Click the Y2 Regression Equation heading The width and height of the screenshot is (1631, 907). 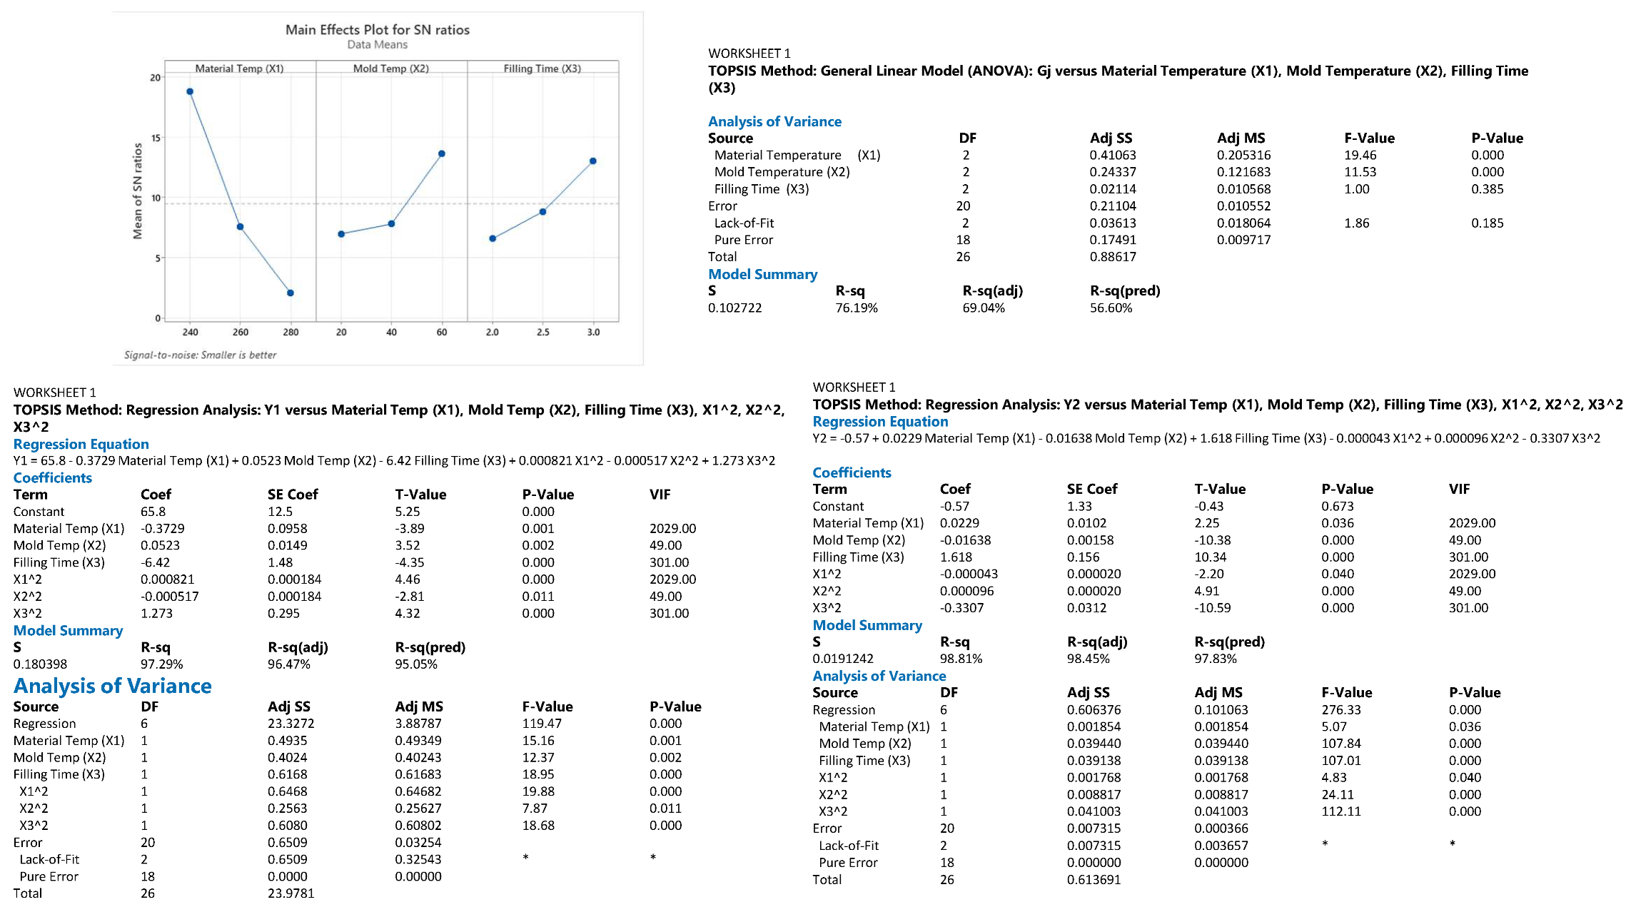tap(880, 422)
